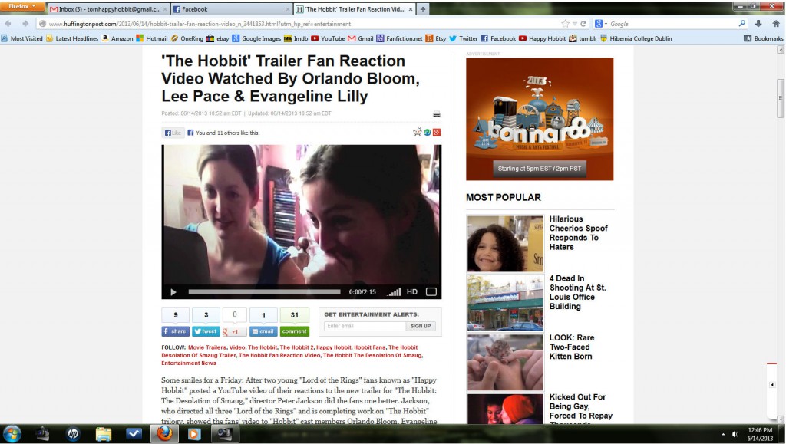The image size is (786, 444).
Task: Toggle HD quality on the video
Action: 412,292
